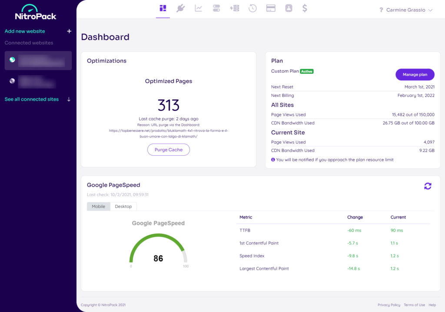Click the question mark help icon
Image resolution: width=445 pixels, height=312 pixels.
[x=381, y=10]
